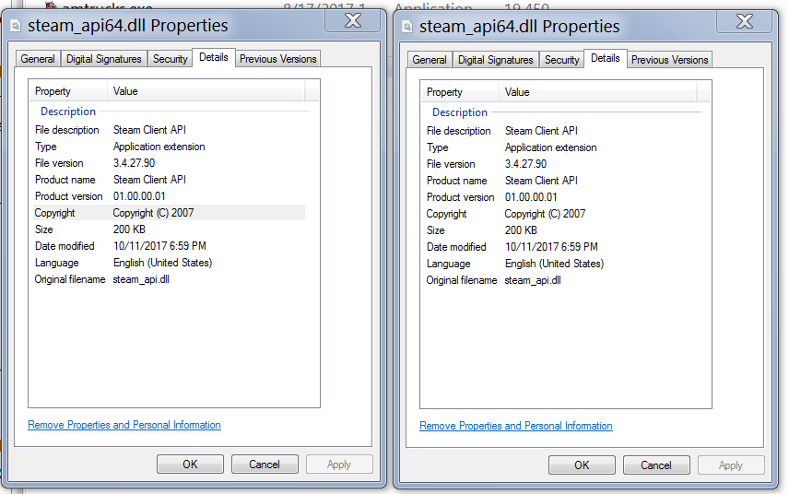Select File description row in left window
The width and height of the screenshot is (789, 494).
pos(169,130)
